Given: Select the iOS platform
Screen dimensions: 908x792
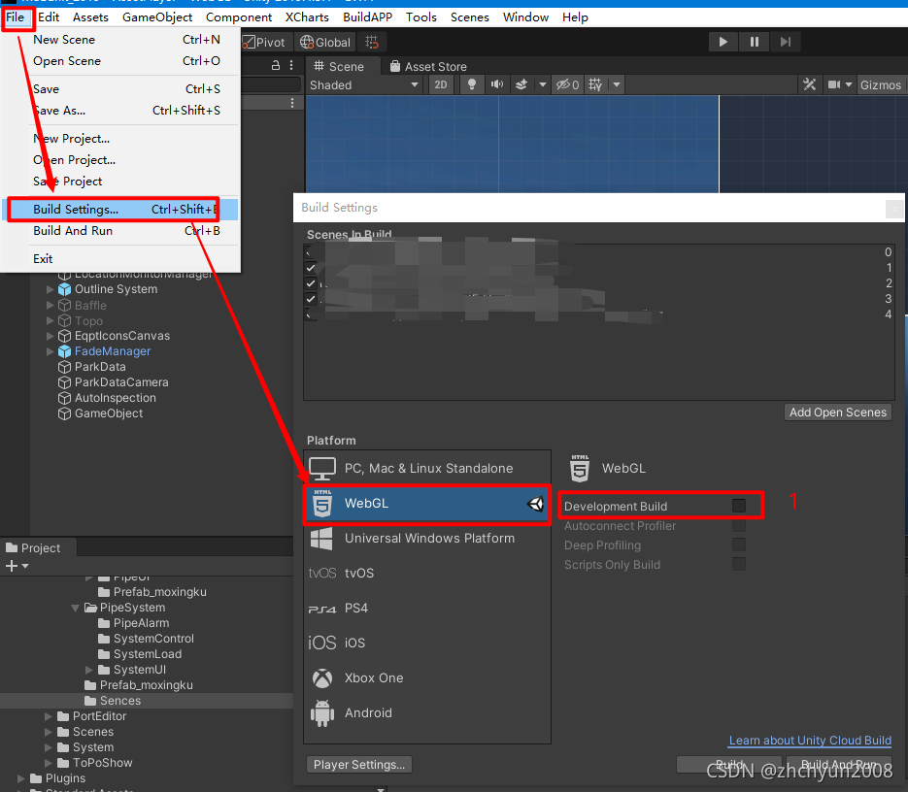Looking at the screenshot, I should [427, 643].
